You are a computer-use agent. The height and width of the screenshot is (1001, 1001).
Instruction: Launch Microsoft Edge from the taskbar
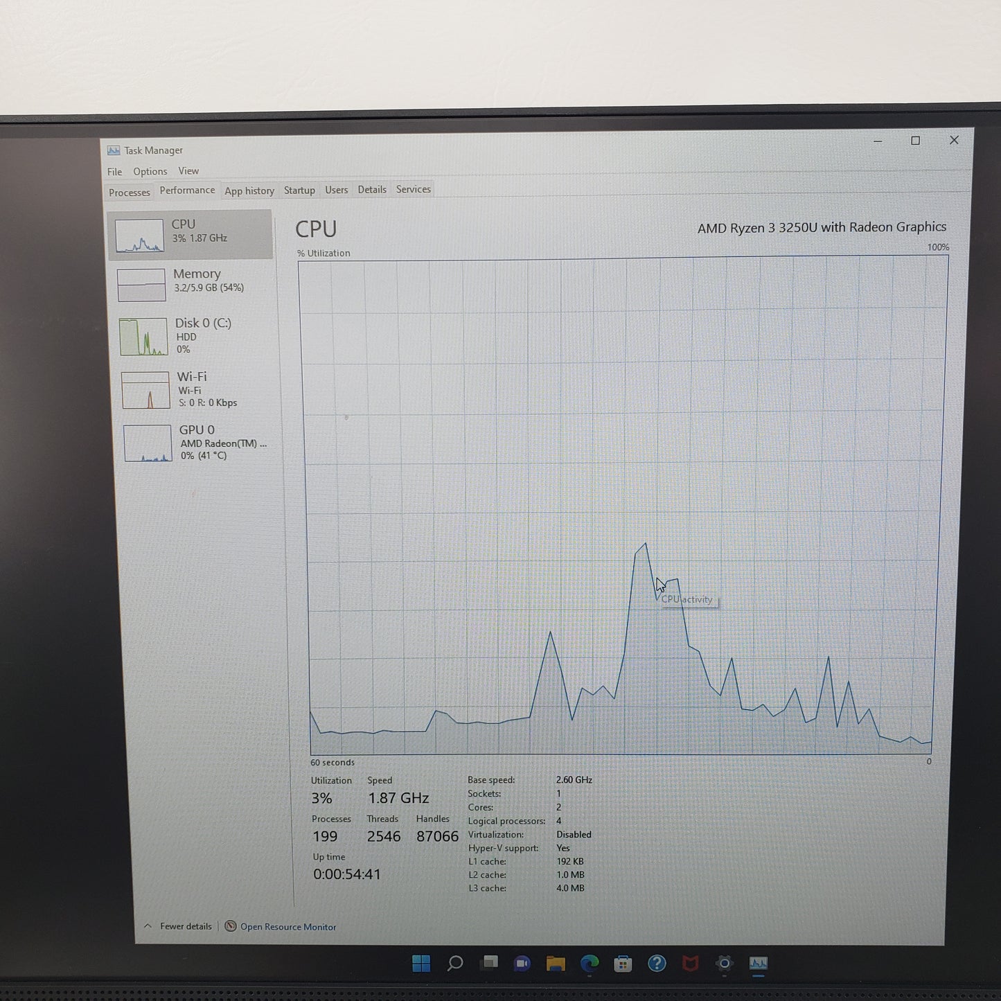click(590, 963)
